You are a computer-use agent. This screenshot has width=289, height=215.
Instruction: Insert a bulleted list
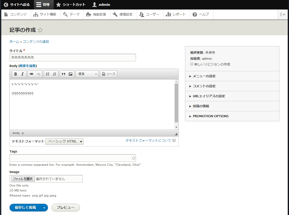tap(47, 74)
